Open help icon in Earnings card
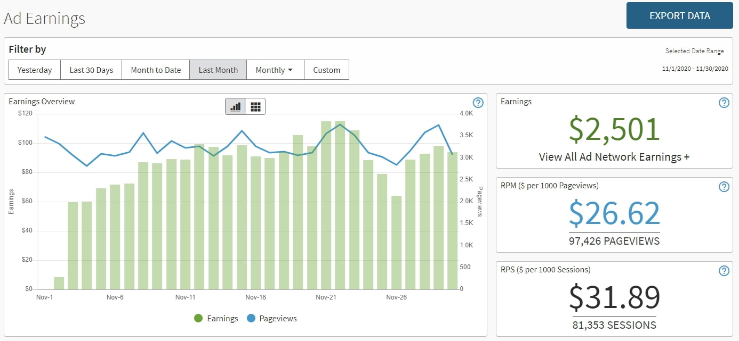The width and height of the screenshot is (739, 341). (724, 103)
